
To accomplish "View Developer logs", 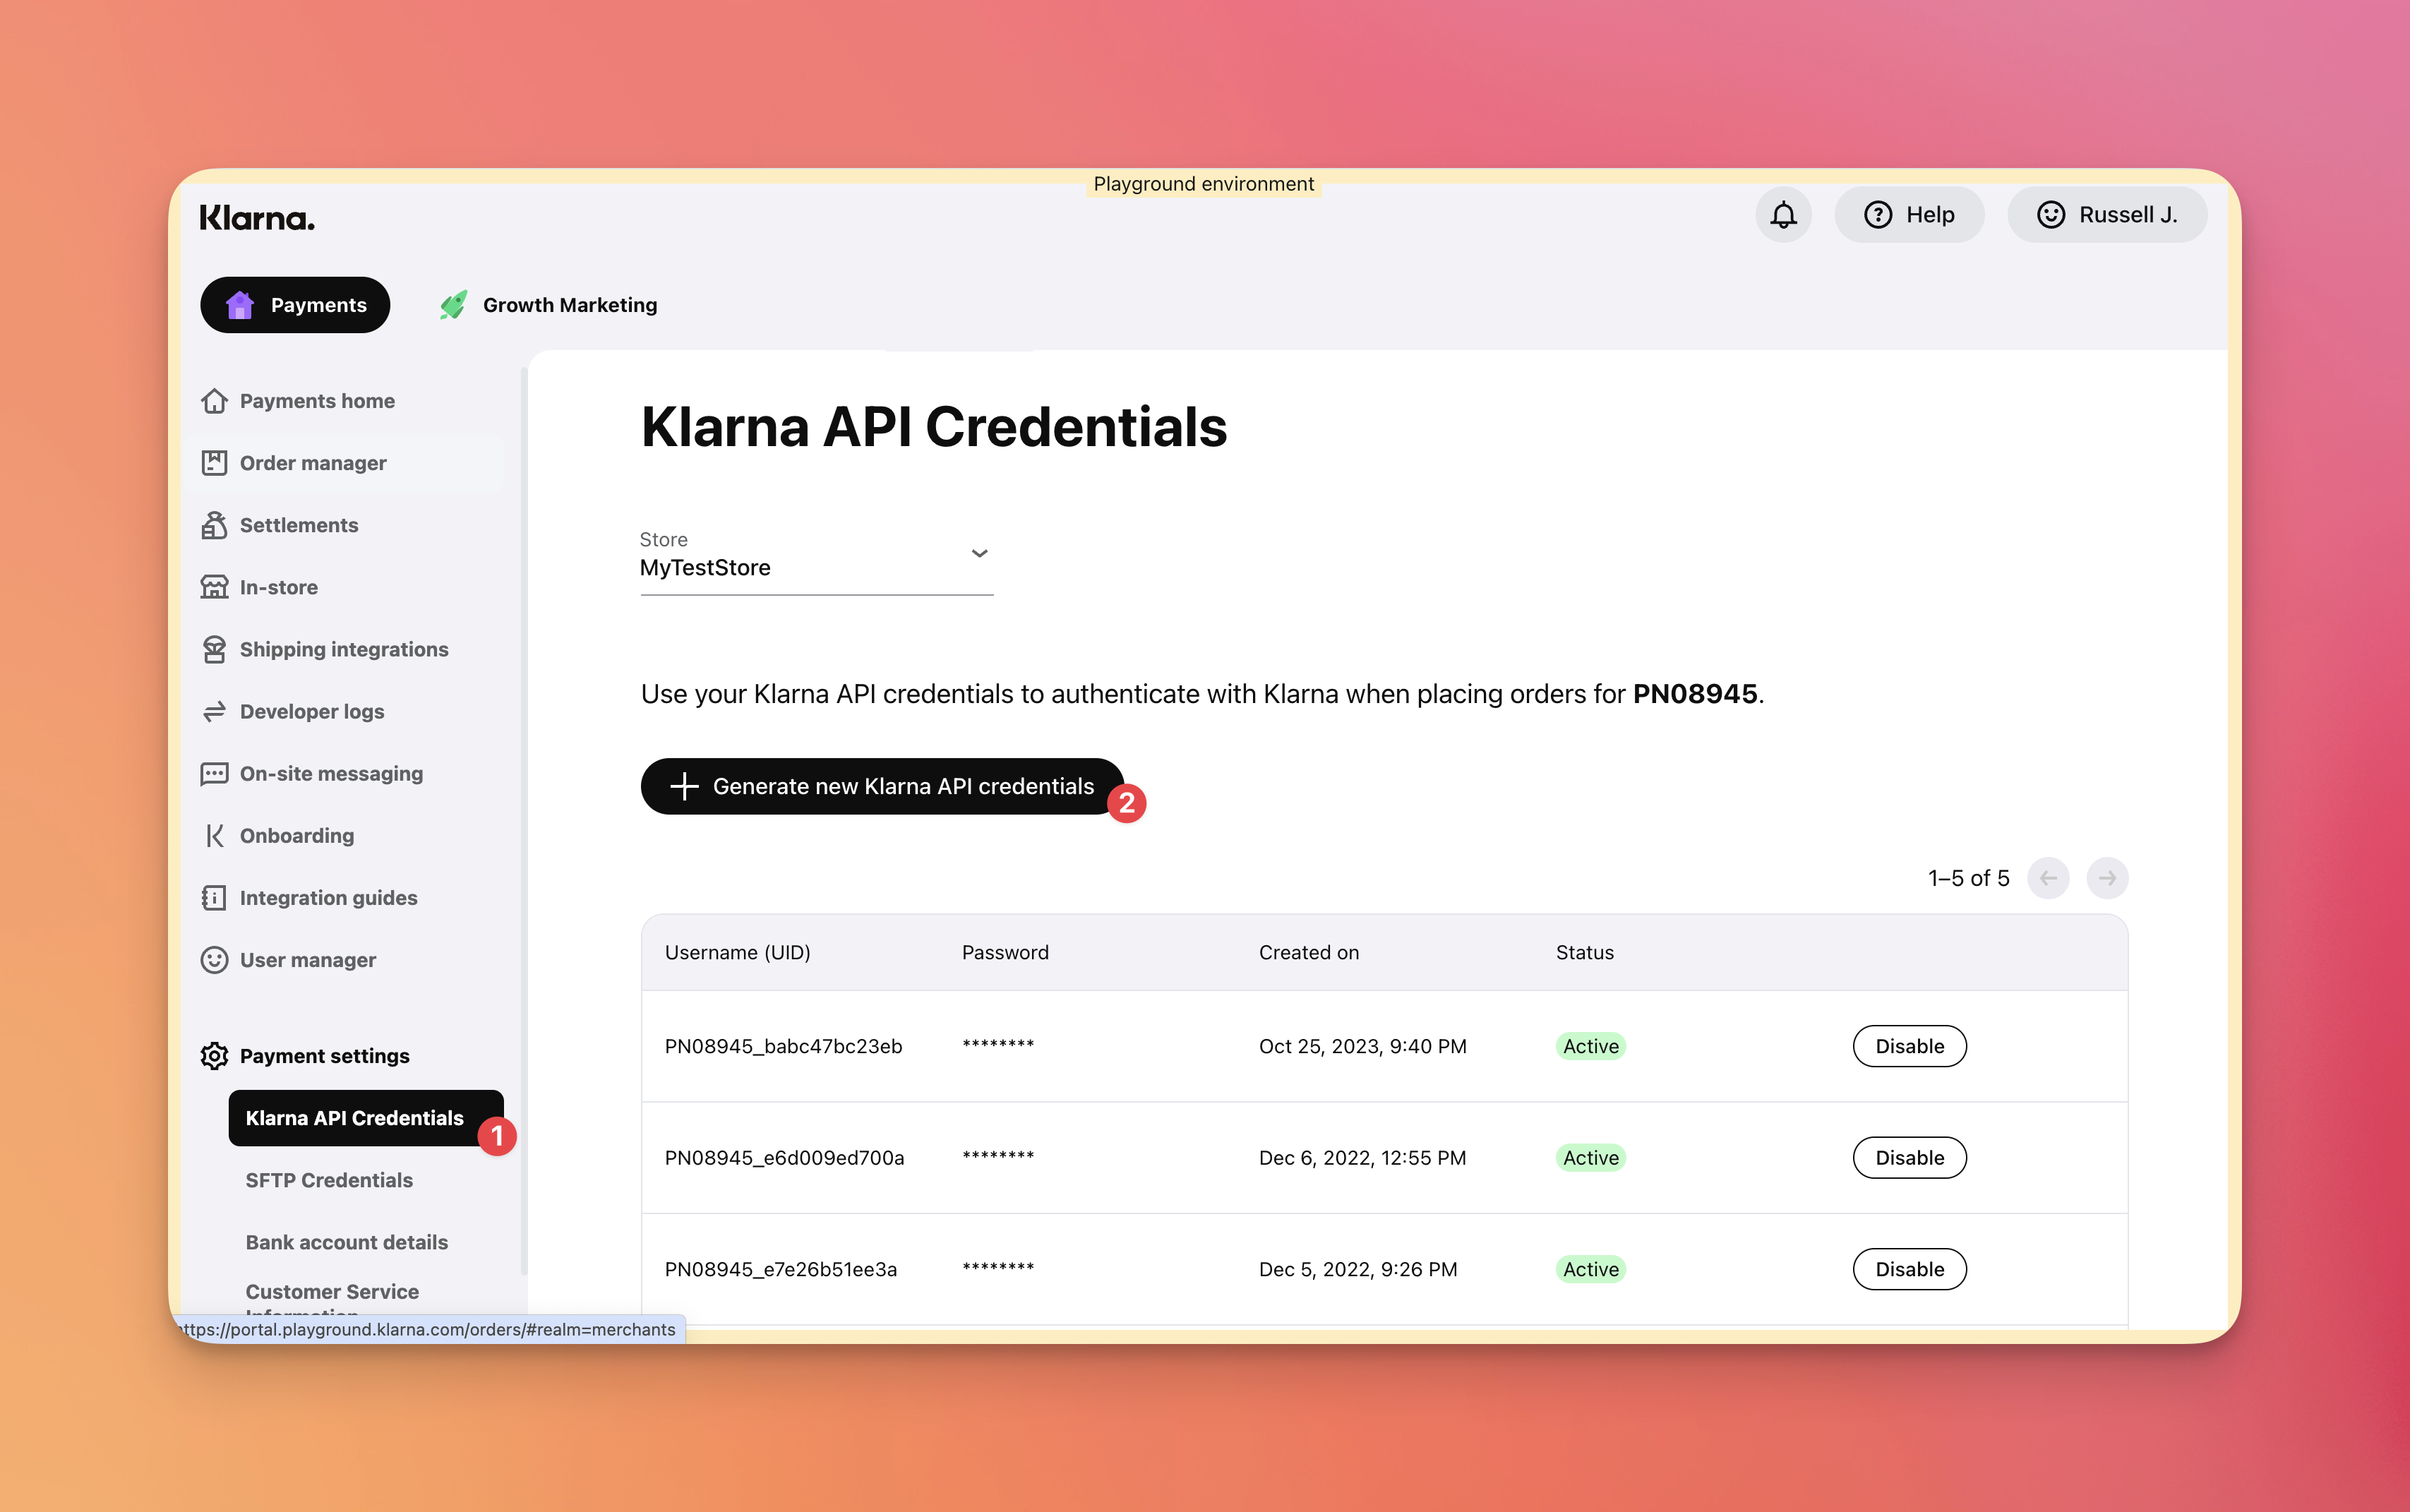I will [311, 711].
